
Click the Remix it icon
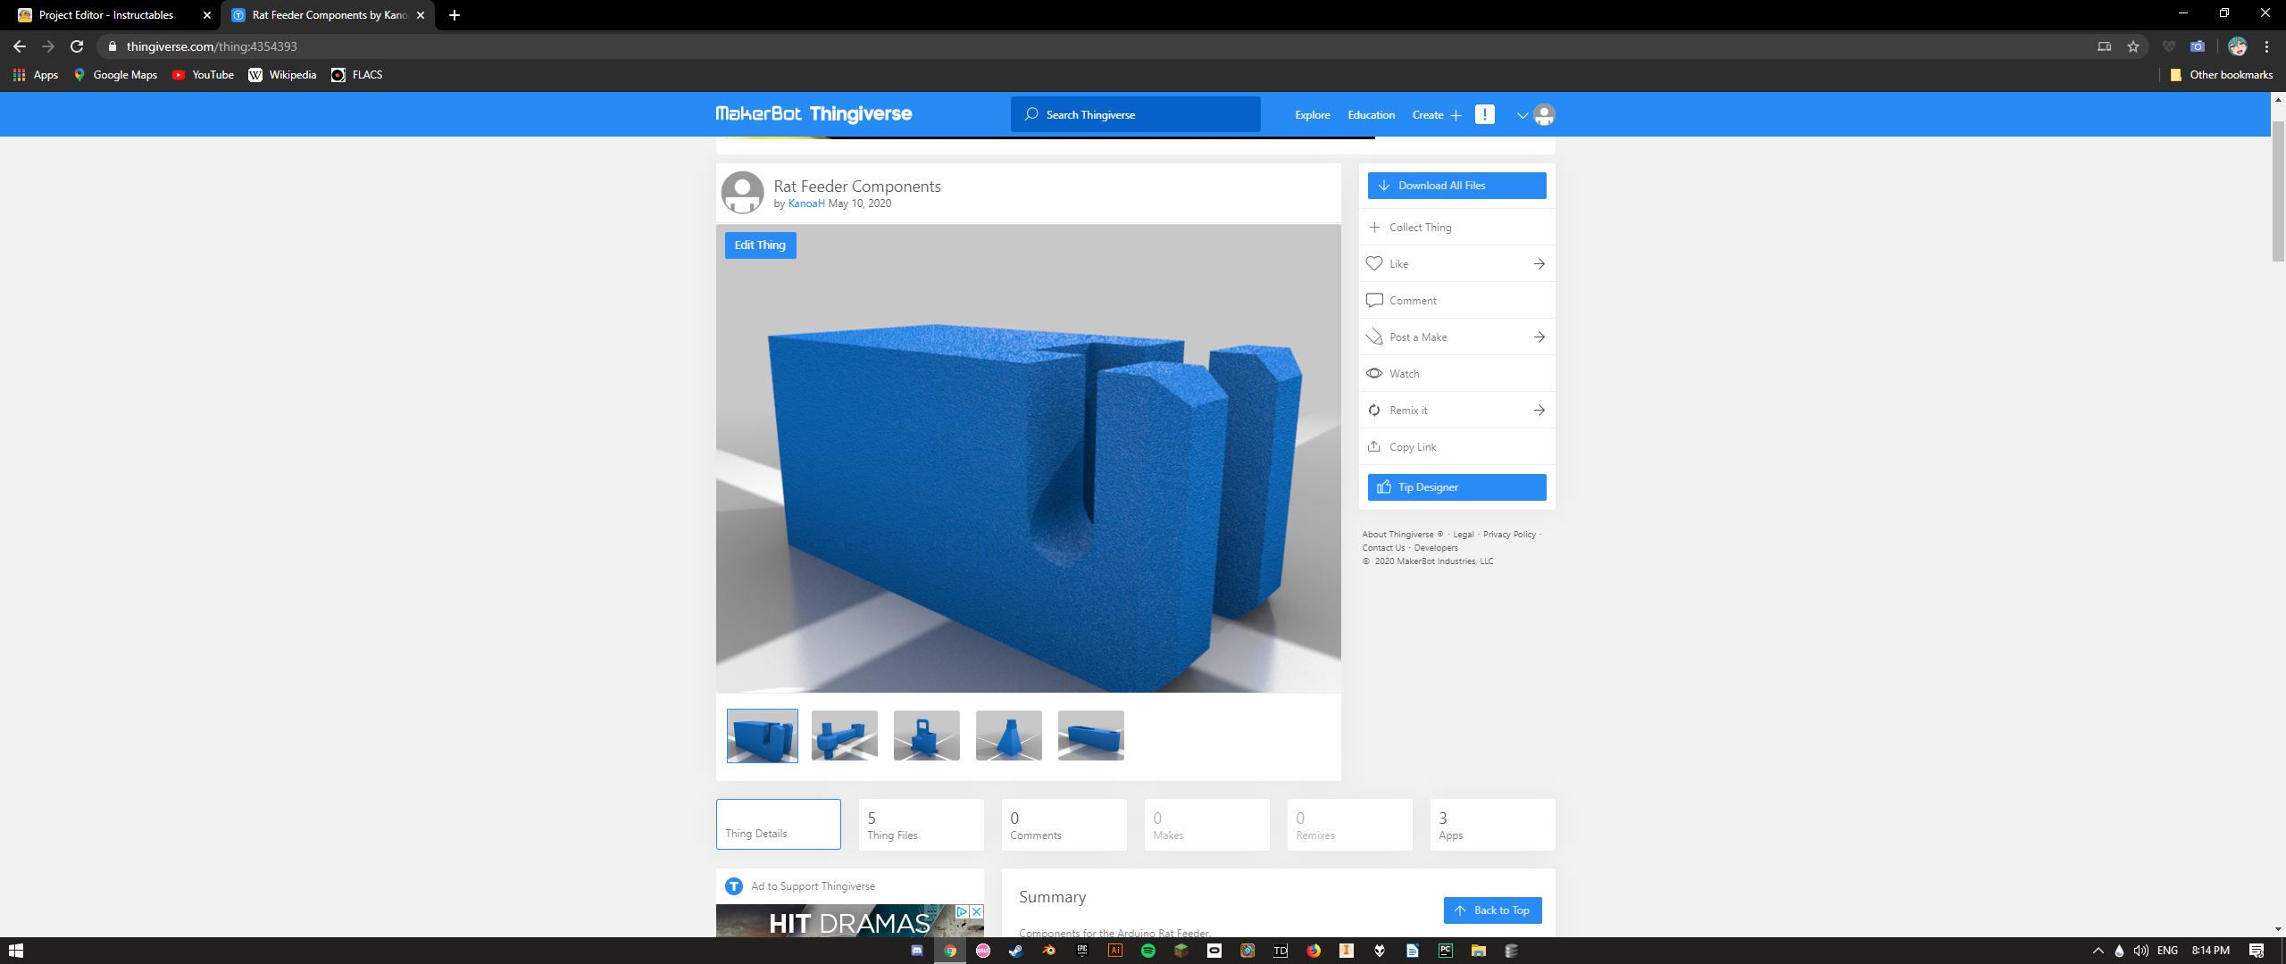(1374, 410)
